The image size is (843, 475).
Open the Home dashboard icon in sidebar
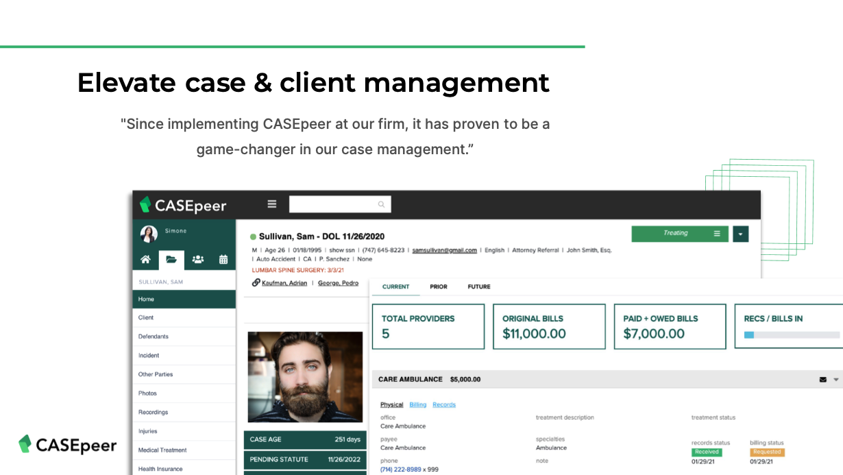tap(145, 260)
